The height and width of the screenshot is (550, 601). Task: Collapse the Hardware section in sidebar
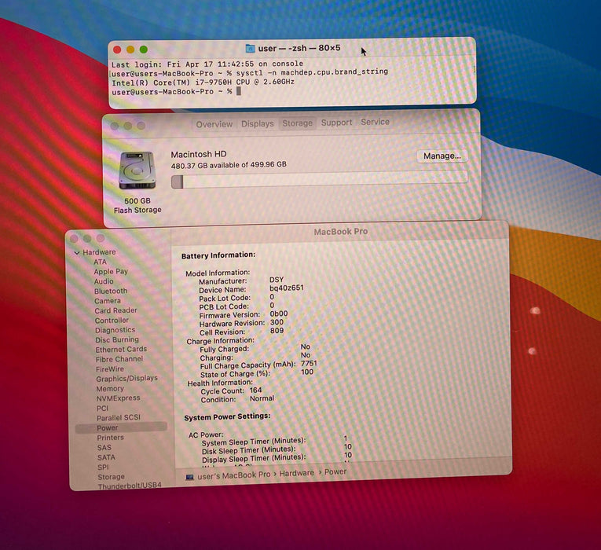click(x=77, y=252)
